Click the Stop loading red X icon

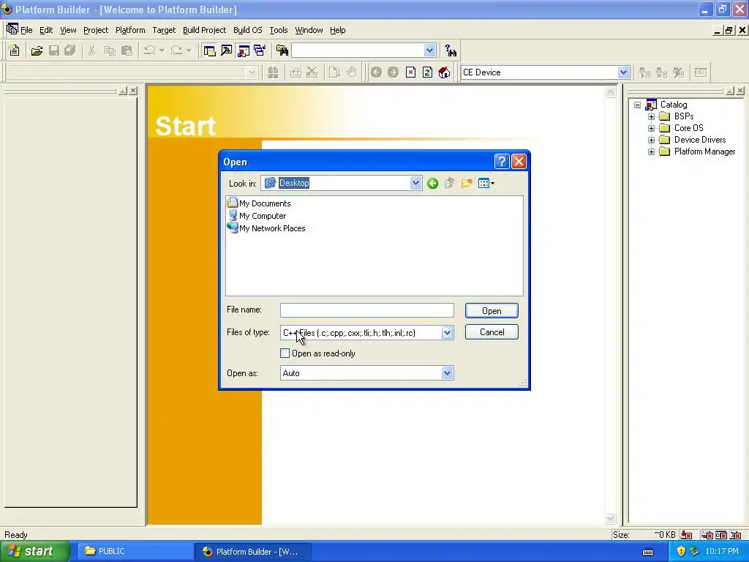click(x=410, y=72)
